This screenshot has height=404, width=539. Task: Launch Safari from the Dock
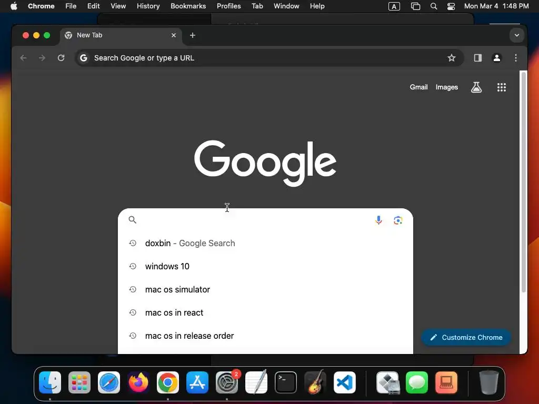(x=109, y=382)
